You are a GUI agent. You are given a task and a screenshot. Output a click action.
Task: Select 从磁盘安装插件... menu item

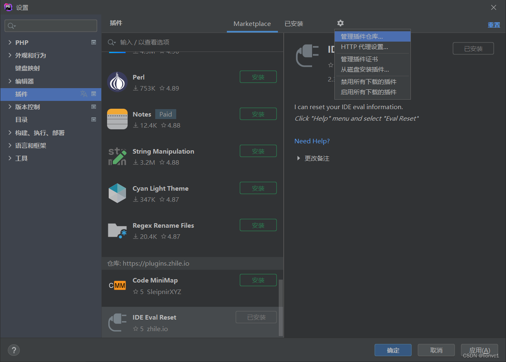click(x=373, y=70)
